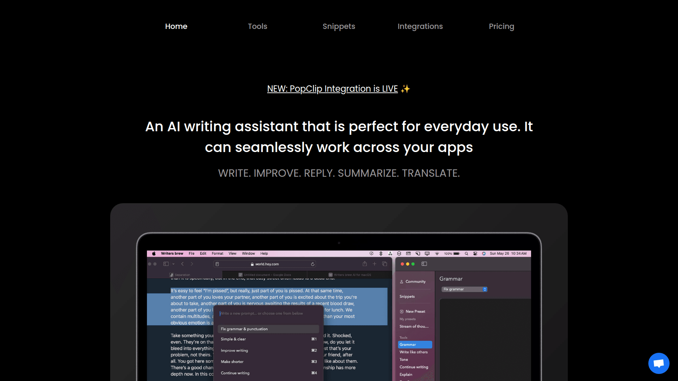The image size is (678, 381).
Task: Click the Wi-Fi icon in the menu bar
Action: point(437,254)
